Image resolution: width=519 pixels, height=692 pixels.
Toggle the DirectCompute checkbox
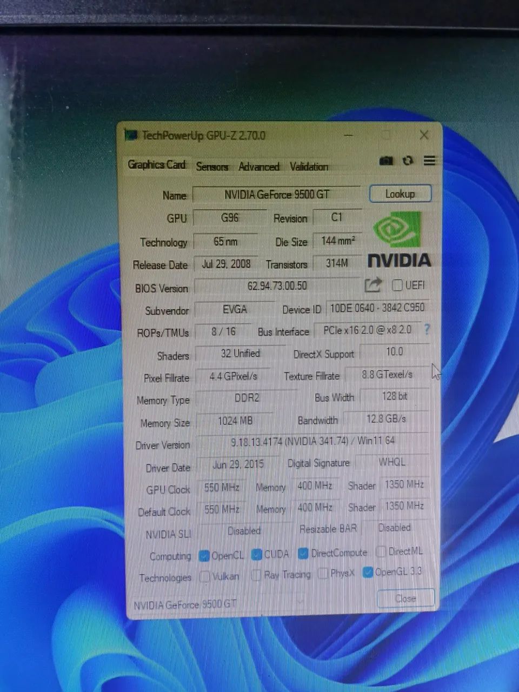tap(303, 553)
